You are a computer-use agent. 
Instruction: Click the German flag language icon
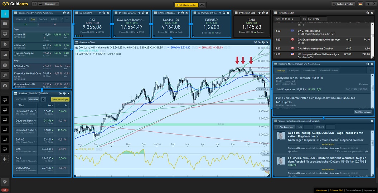(x=360, y=4)
